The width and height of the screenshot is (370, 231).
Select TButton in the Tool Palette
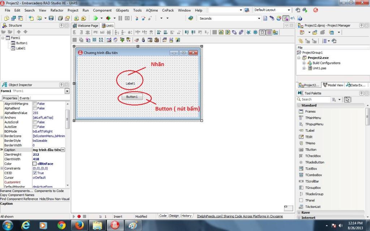(310, 149)
